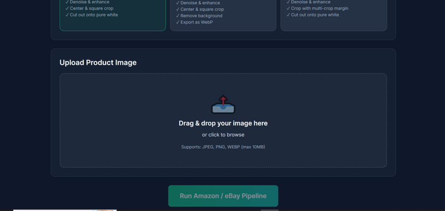Click 'Cut out onto pure white' in green-outlined card
The image size is (445, 211).
tap(92, 15)
